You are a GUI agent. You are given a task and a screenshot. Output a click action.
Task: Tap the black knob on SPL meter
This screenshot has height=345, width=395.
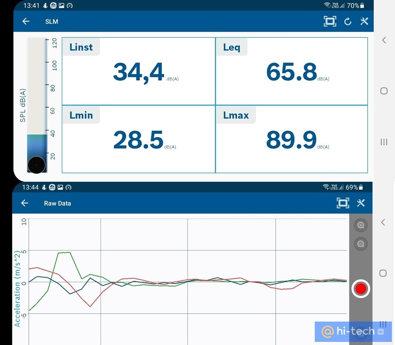[36, 165]
